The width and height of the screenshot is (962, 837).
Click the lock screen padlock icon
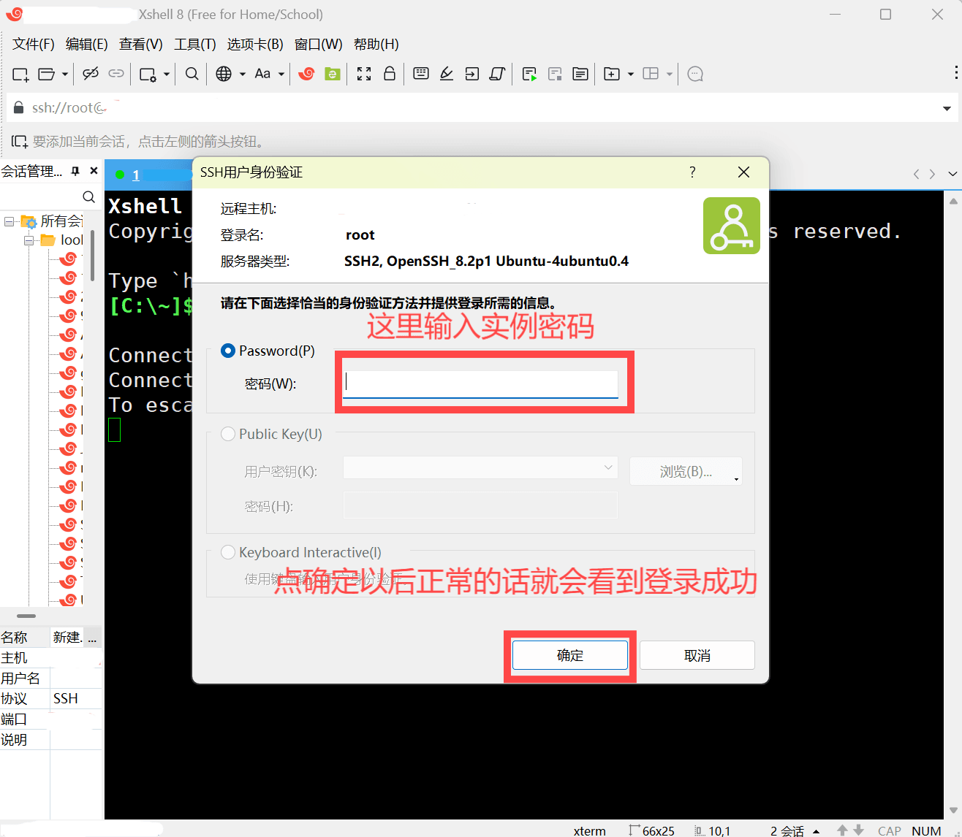tap(390, 74)
